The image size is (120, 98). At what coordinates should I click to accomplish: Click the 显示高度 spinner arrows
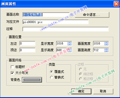point(69,50)
